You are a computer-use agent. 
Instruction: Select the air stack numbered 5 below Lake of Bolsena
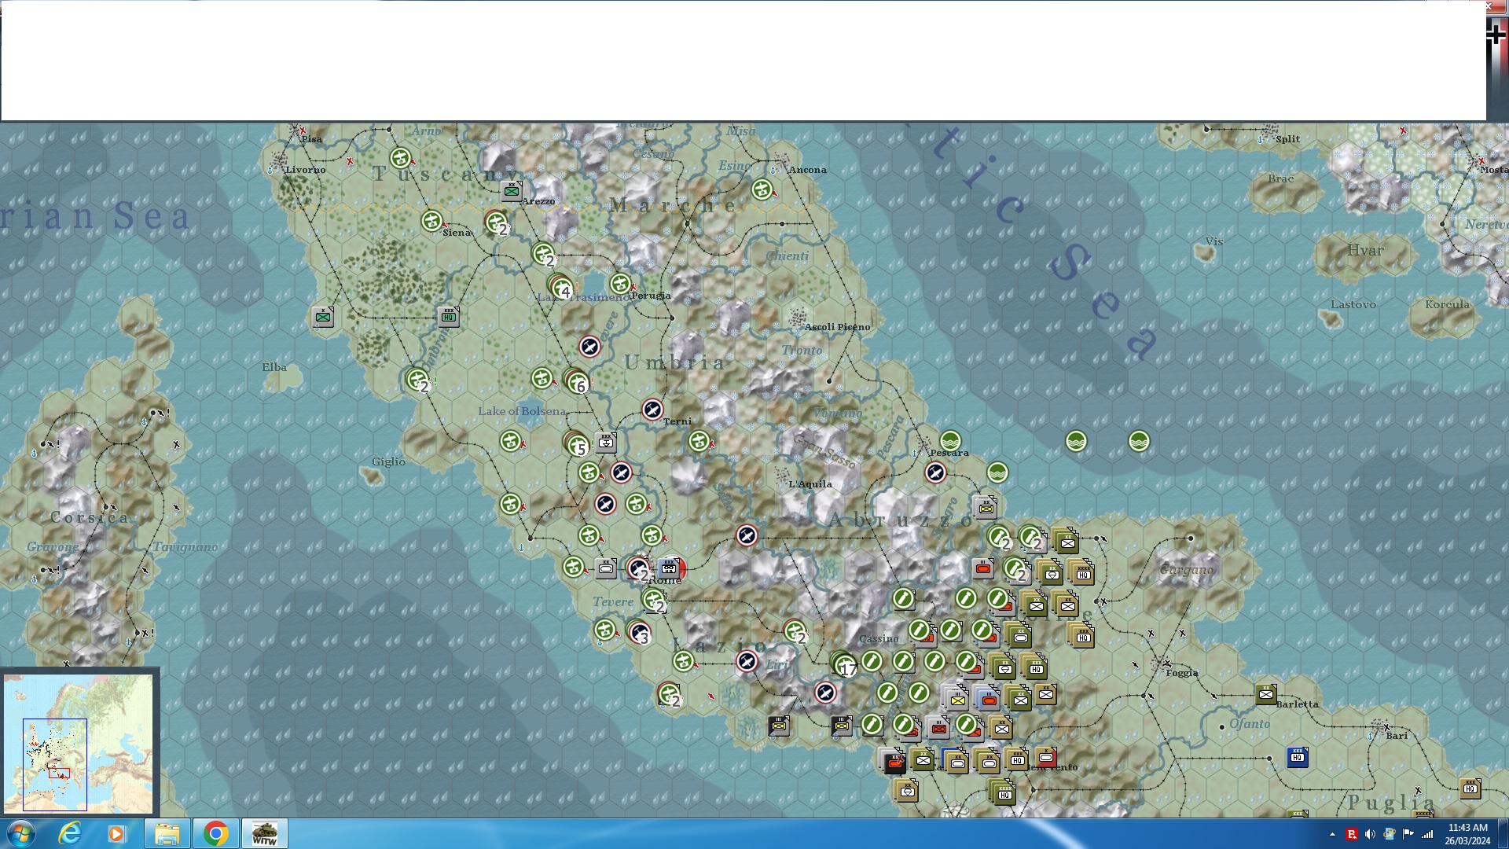tap(577, 446)
